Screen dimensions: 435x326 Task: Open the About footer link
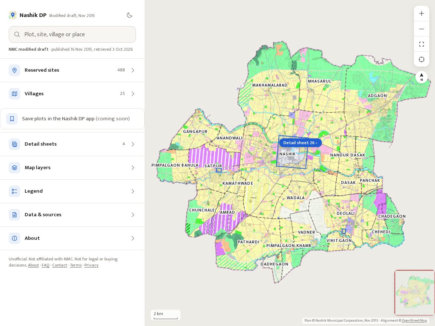pos(33,265)
